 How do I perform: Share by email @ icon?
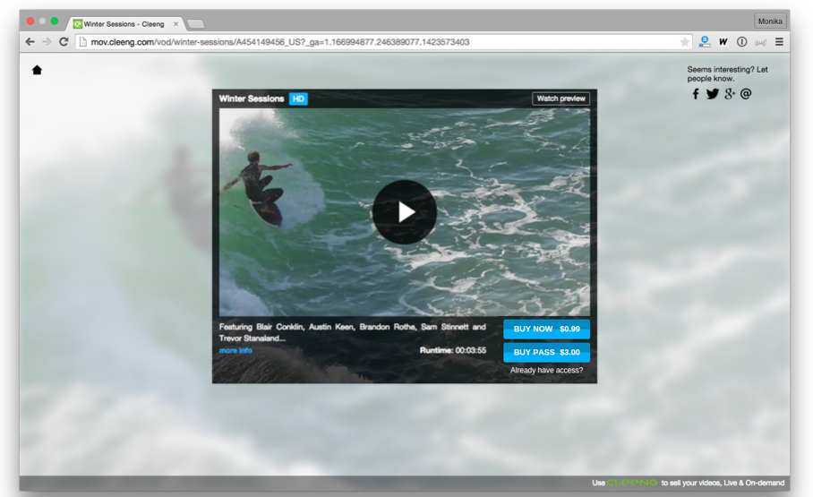pyautogui.click(x=746, y=94)
